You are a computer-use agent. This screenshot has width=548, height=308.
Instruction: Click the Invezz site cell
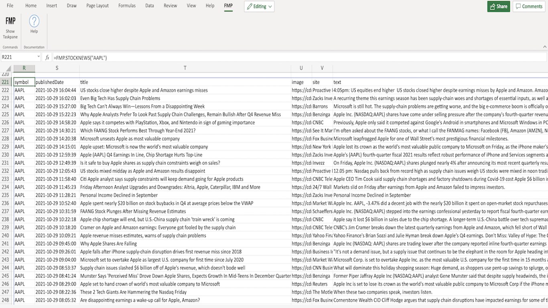tap(322, 163)
